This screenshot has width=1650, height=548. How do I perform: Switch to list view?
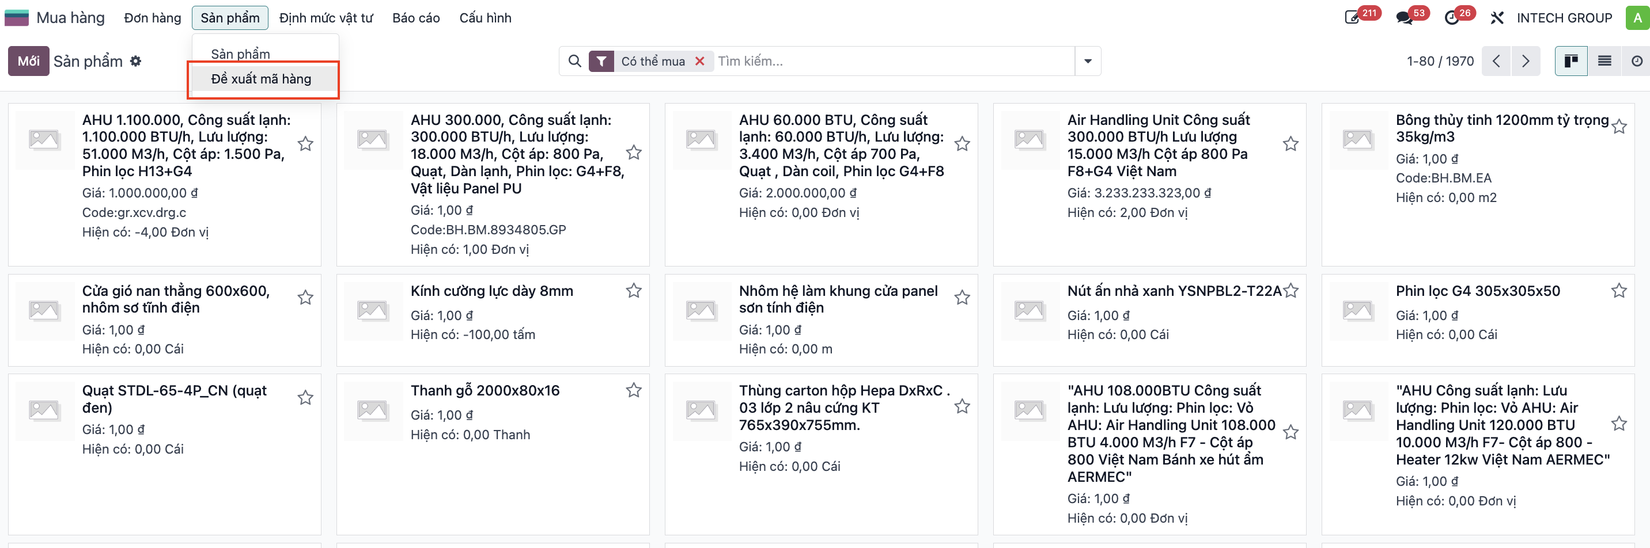point(1604,61)
